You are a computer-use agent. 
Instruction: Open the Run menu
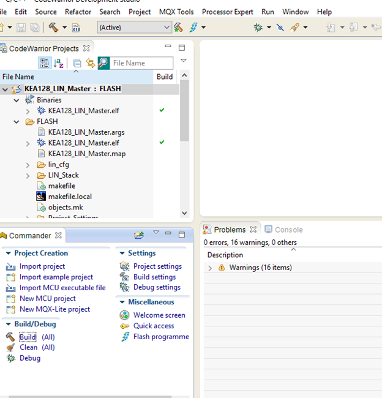pyautogui.click(x=268, y=12)
